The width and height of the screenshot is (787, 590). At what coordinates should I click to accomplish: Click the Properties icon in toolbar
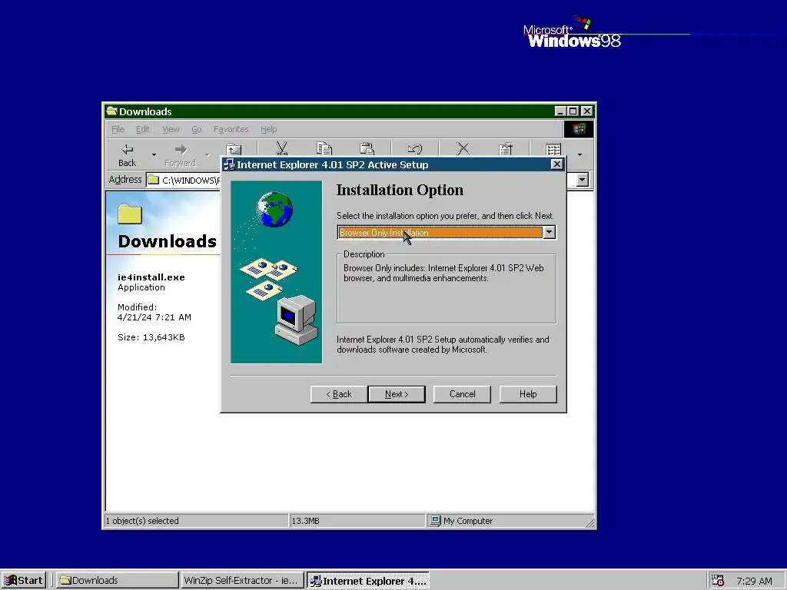pos(506,148)
